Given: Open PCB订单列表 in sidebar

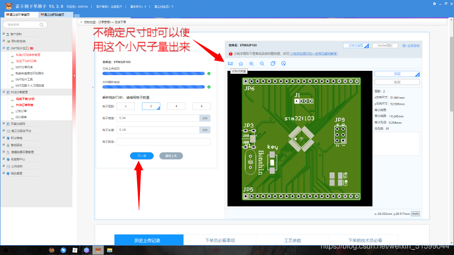Looking at the screenshot, I should [25, 105].
